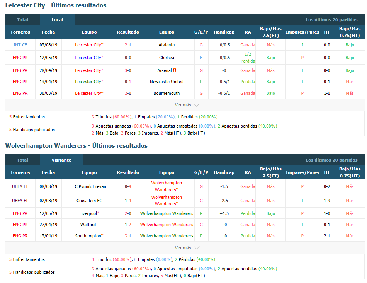Image resolution: width=367 pixels, height=283 pixels.
Task: Click 'Los últimos 20 partidos' in Leicester section
Action: pyautogui.click(x=331, y=20)
